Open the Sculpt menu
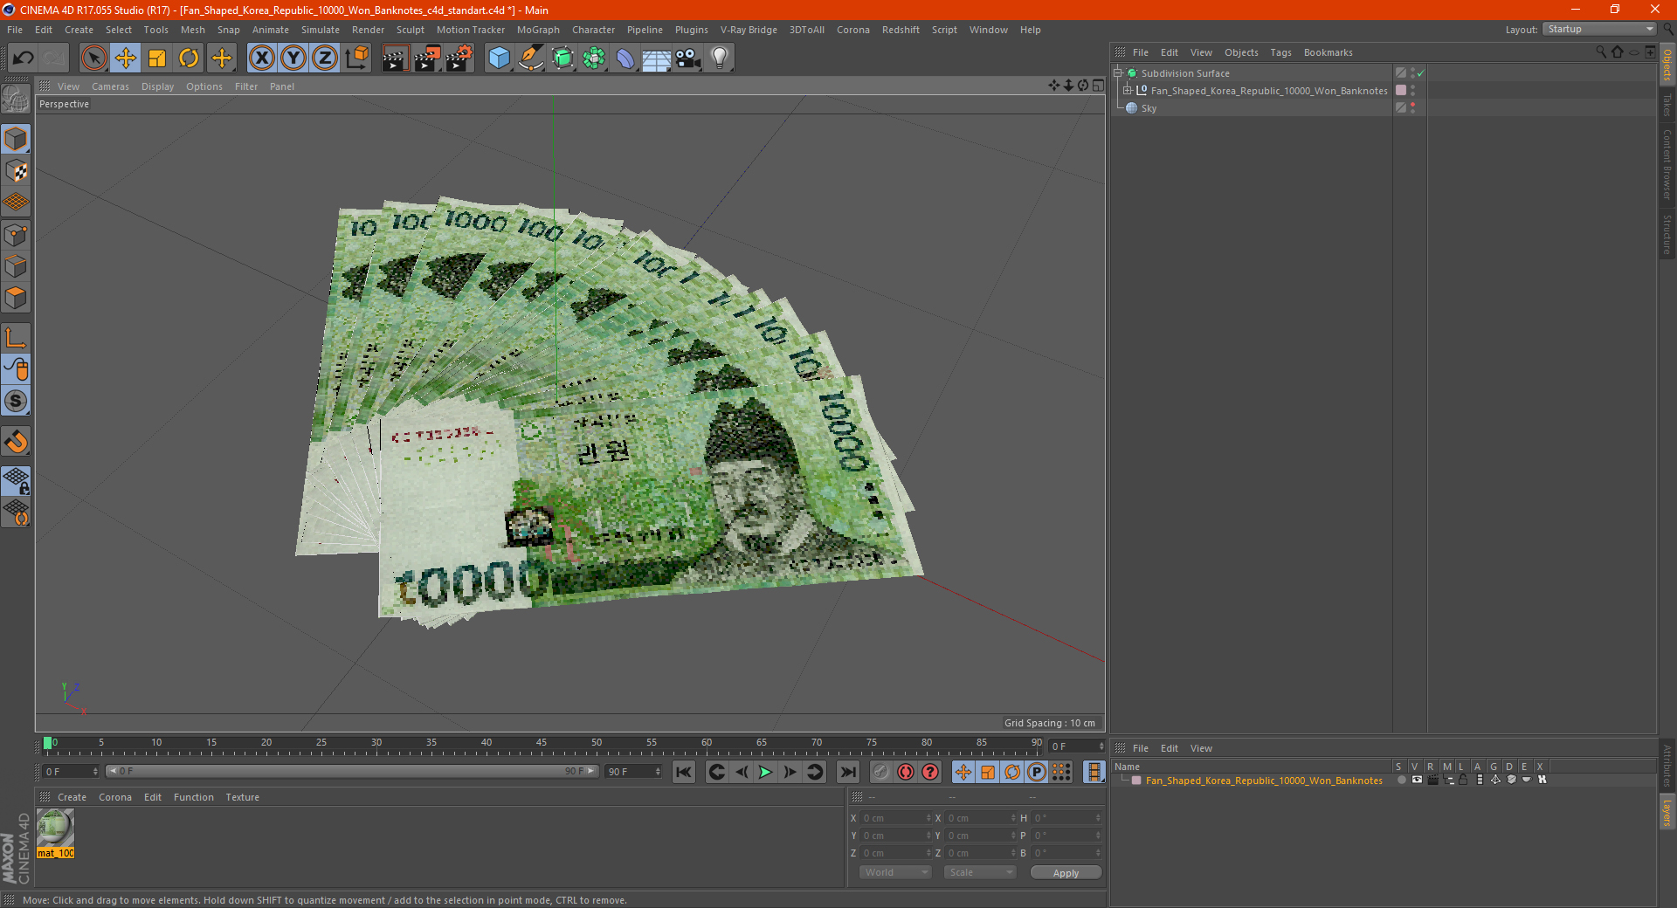Viewport: 1677px width, 908px height. [410, 30]
